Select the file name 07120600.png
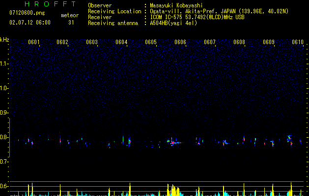The image size is (309, 196). click(27, 13)
